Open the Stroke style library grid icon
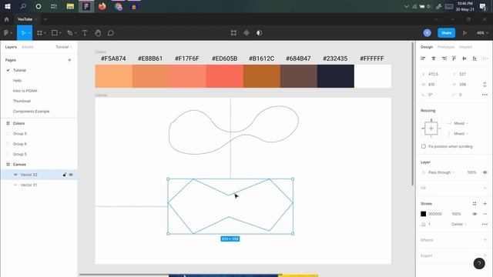The image size is (493, 277). [475, 203]
